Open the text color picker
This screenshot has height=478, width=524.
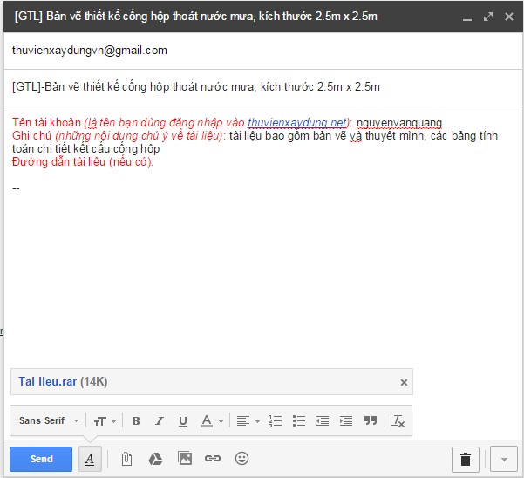click(211, 421)
